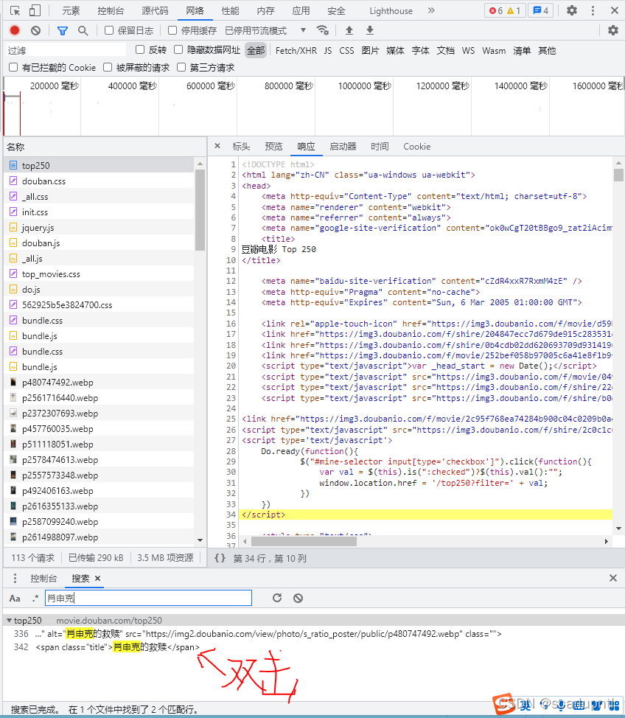Close the request details pane
625x718 pixels.
[217, 146]
